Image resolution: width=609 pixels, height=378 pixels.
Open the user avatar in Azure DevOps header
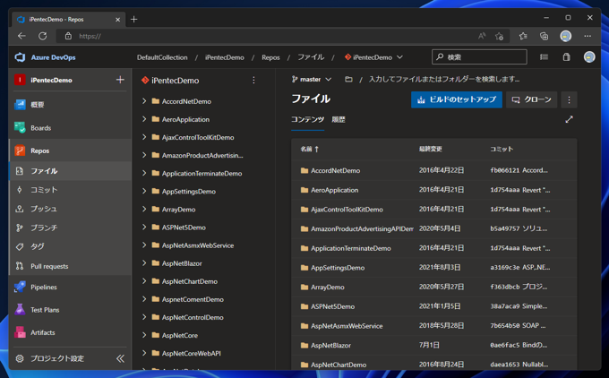pyautogui.click(x=589, y=57)
